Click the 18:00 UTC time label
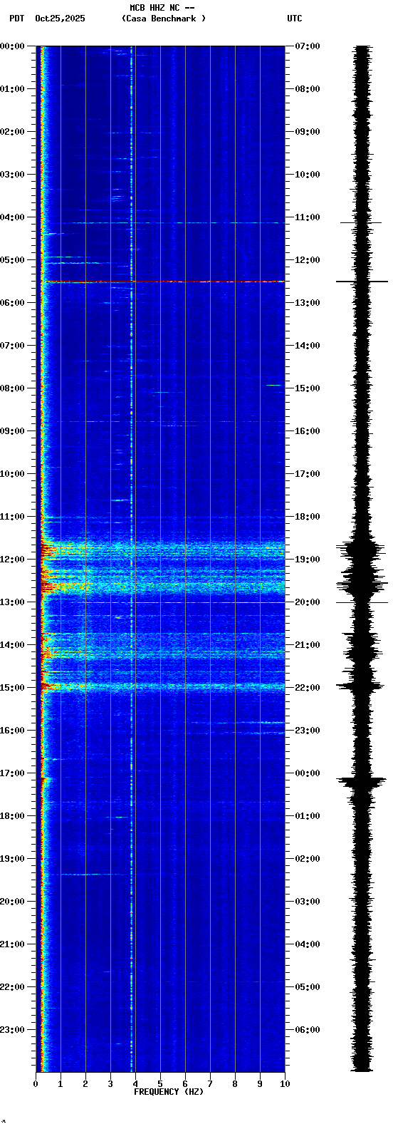This screenshot has height=1129, width=393. [308, 517]
